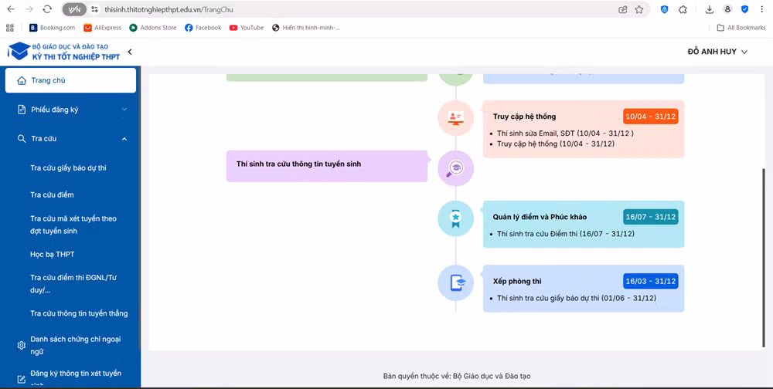Click Thí sinh tra cứu Điểm thi line
This screenshot has width=773, height=389.
tap(566, 233)
